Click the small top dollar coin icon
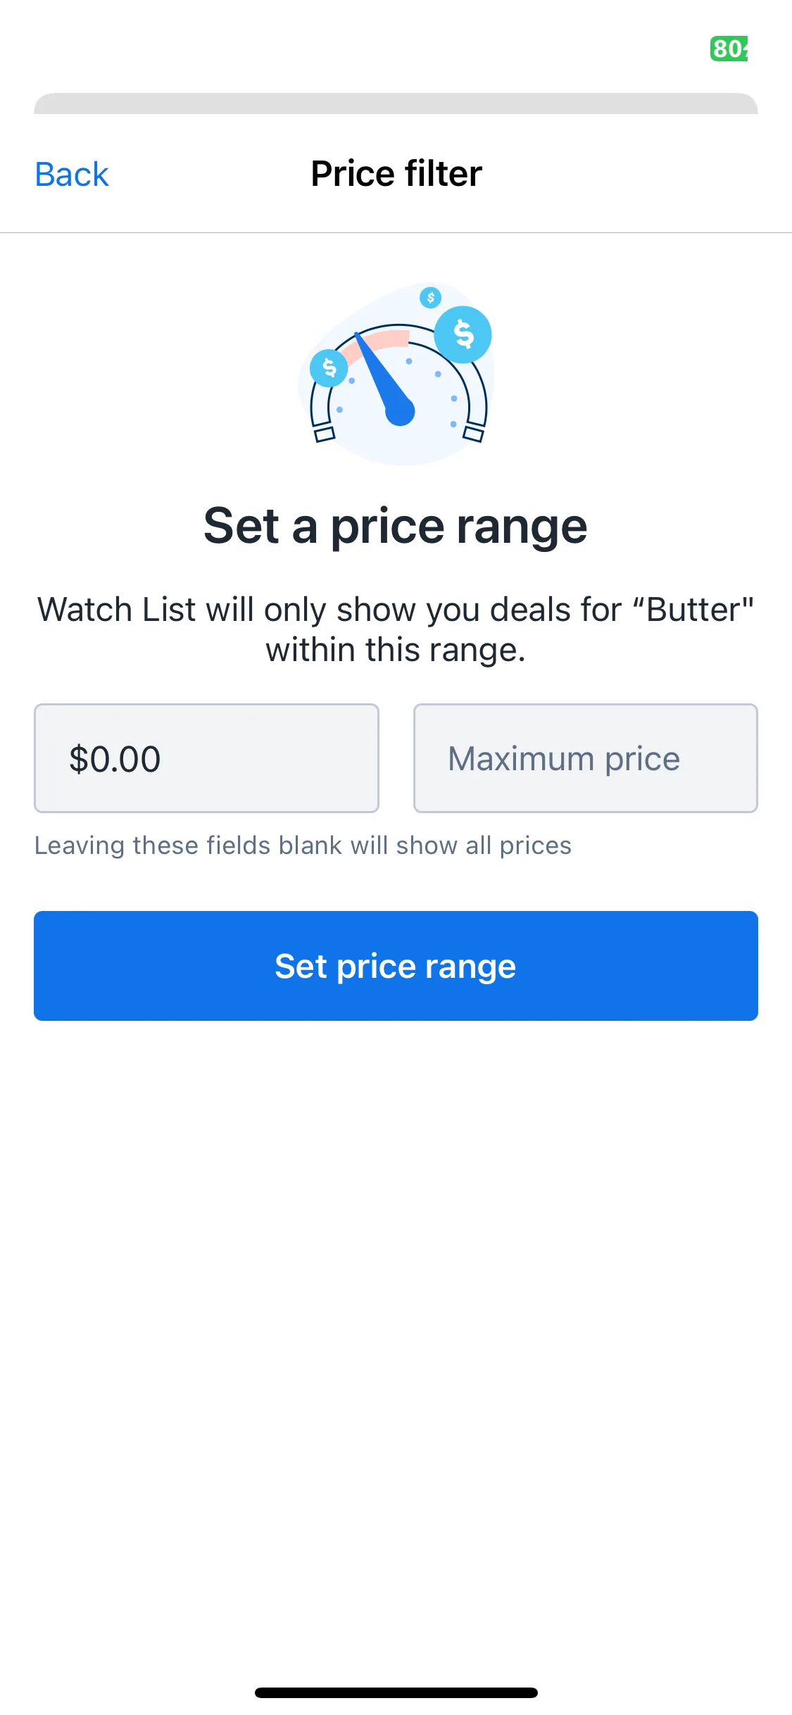 click(x=431, y=297)
